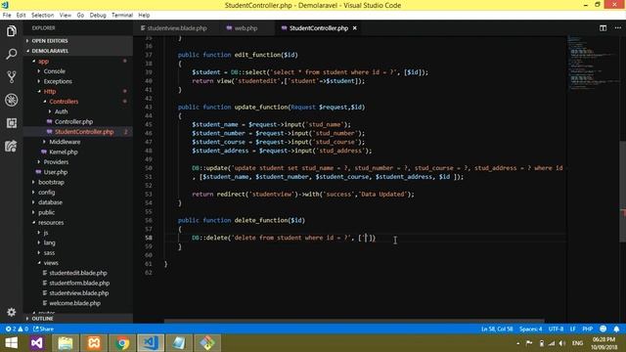Open studentform.blade.php in the explorer

pos(77,283)
